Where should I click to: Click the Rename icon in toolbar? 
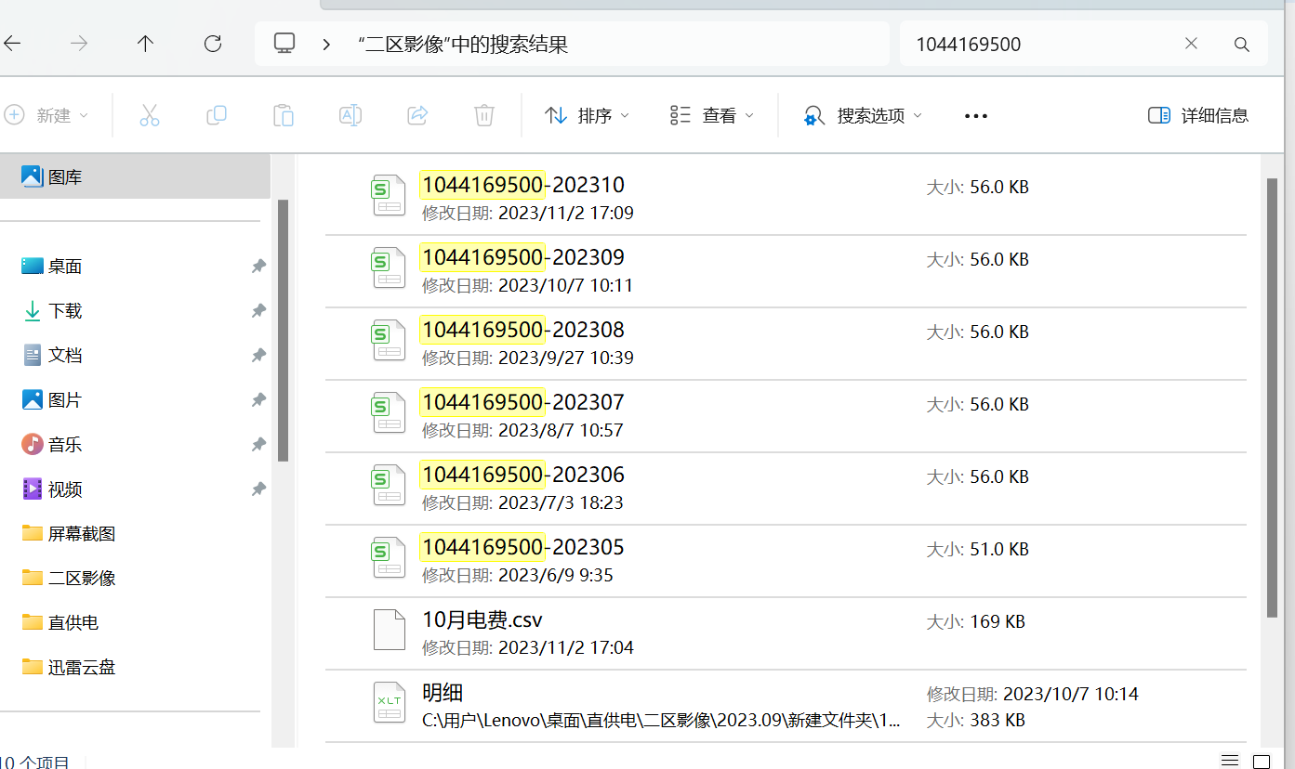point(350,115)
